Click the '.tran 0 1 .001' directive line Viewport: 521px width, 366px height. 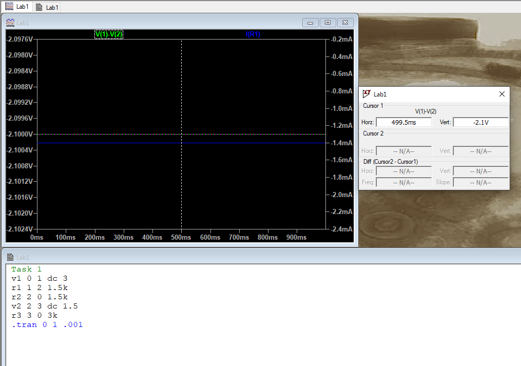pyautogui.click(x=47, y=324)
